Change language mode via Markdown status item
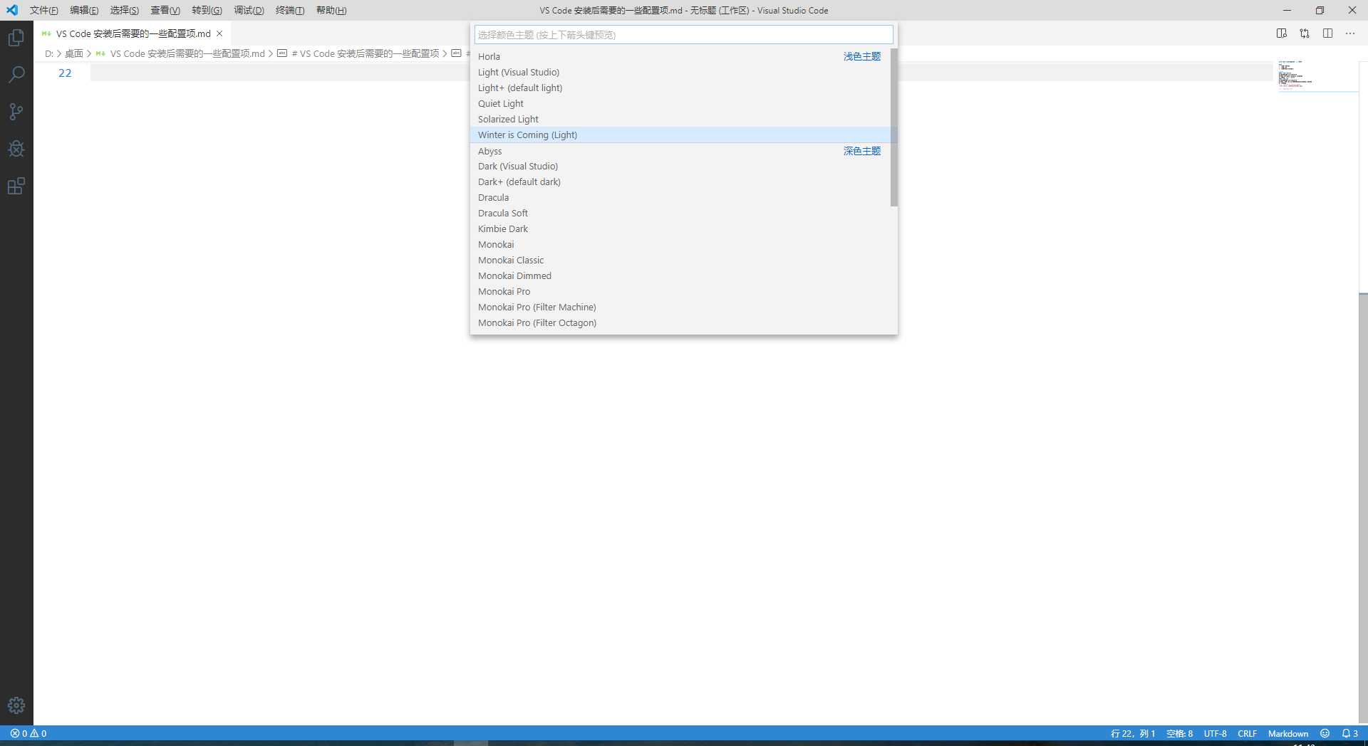1368x746 pixels. click(1287, 733)
